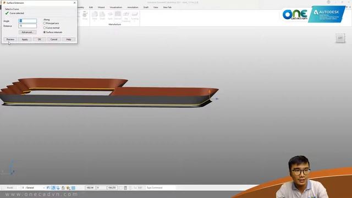Click the Type Command field

coord(161,188)
